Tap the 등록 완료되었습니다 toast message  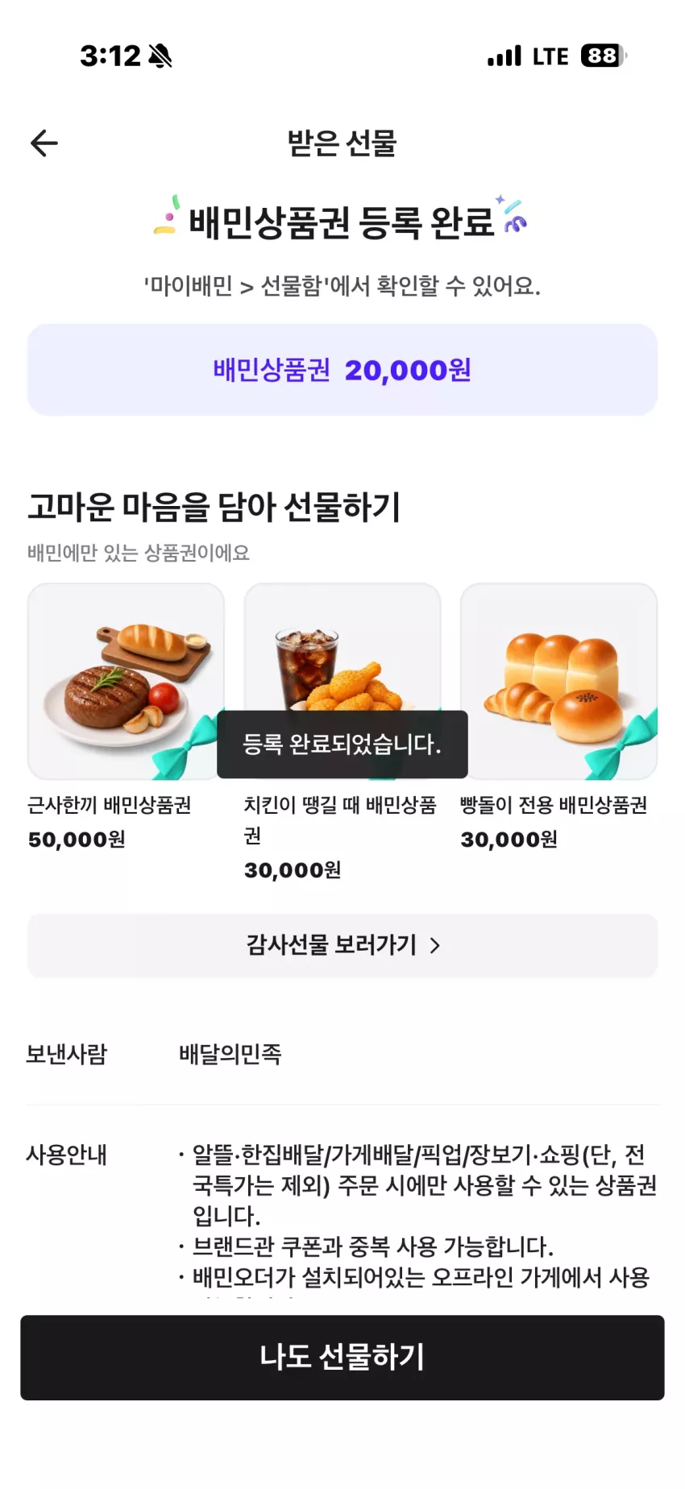(342, 744)
